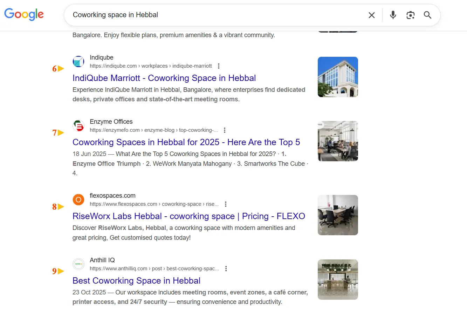The image size is (467, 312).
Task: Open the IndiQube building thumbnail
Action: tap(338, 77)
